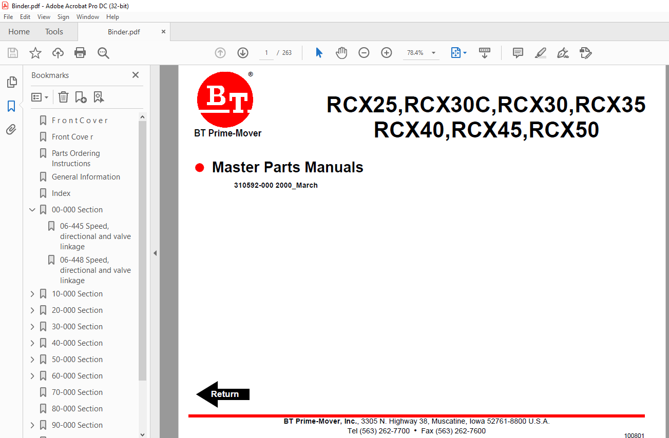Image resolution: width=669 pixels, height=438 pixels.
Task: Switch to the Home tab
Action: click(x=19, y=32)
